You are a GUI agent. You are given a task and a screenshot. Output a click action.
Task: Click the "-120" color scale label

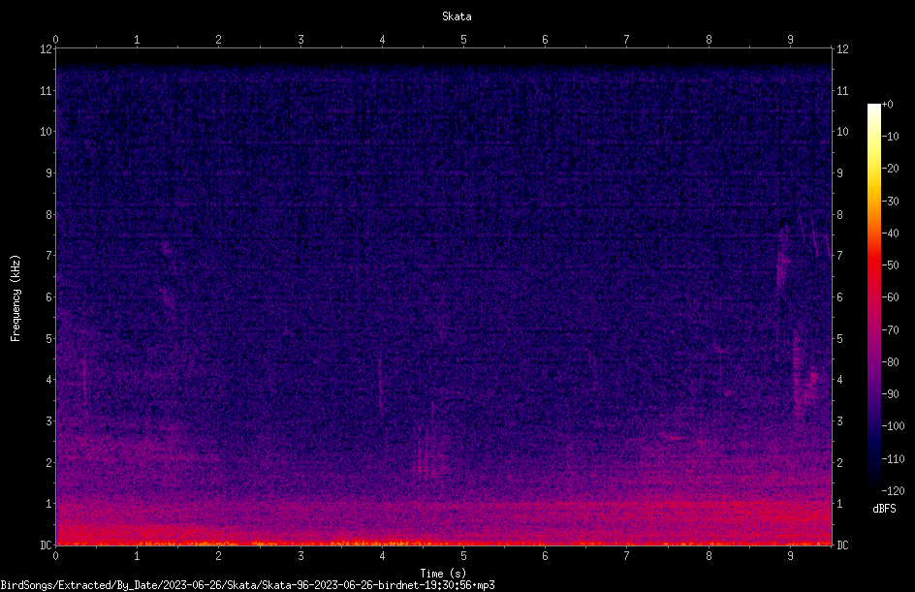coord(893,491)
